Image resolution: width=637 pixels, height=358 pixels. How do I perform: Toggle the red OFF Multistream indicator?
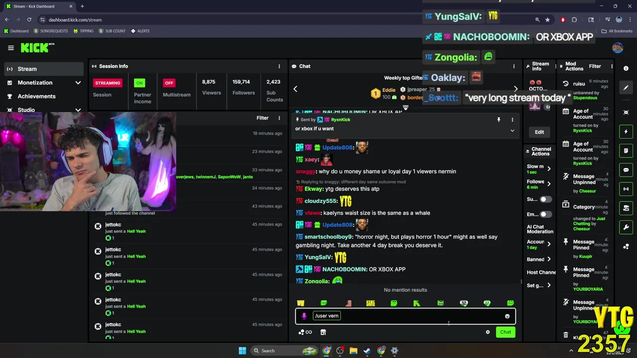(169, 83)
